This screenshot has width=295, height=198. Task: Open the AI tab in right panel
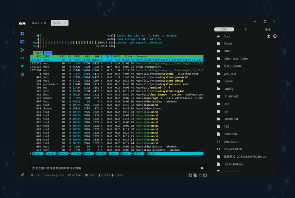246,29
